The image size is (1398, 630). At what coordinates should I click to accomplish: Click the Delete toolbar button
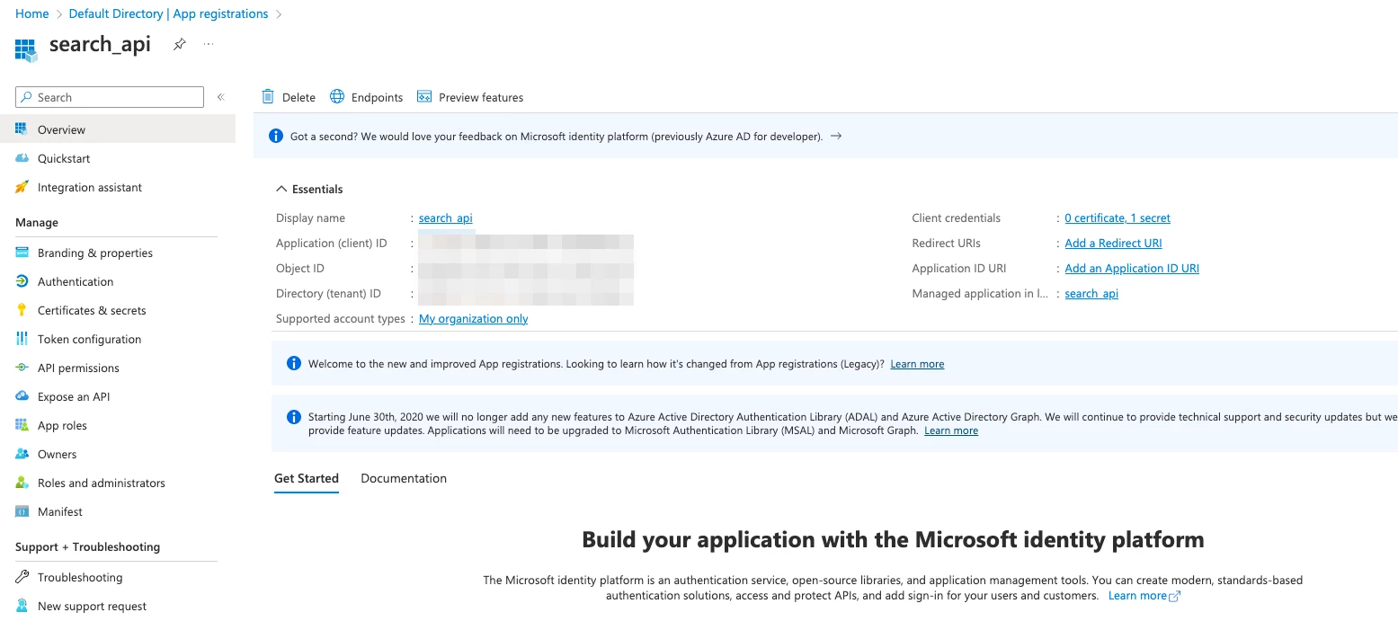[x=289, y=97]
